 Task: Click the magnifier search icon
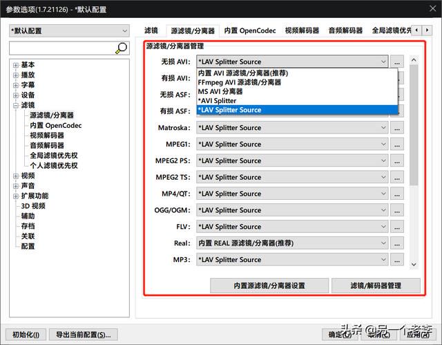122,48
